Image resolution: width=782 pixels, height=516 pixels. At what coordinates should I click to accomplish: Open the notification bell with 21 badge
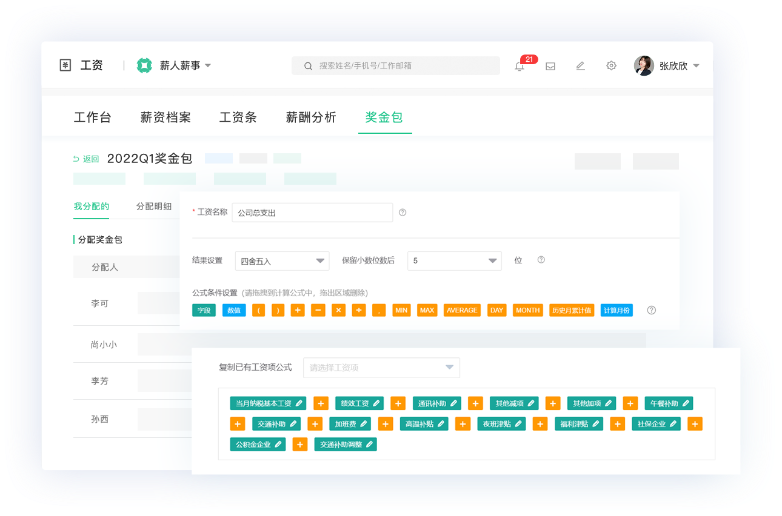coord(520,66)
